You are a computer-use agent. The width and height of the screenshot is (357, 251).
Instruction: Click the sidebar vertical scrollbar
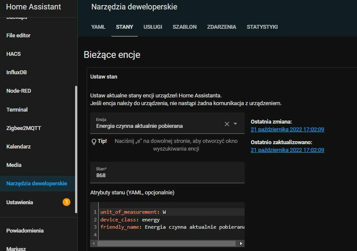[x=76, y=149]
